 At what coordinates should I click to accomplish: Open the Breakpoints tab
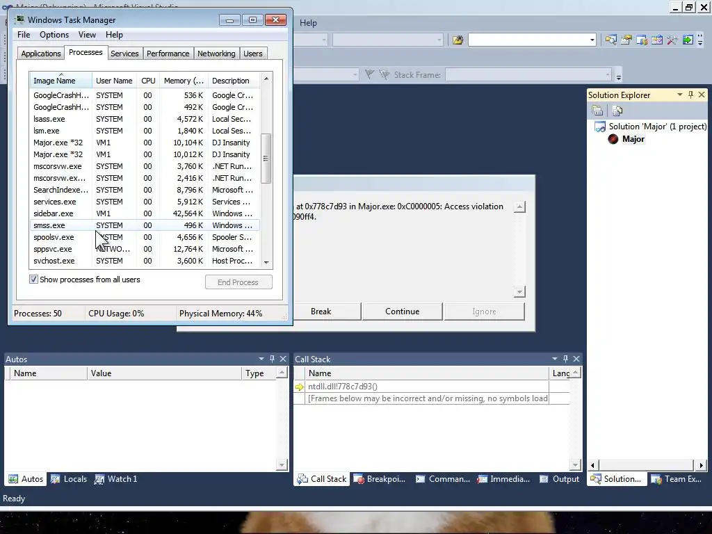(380, 478)
